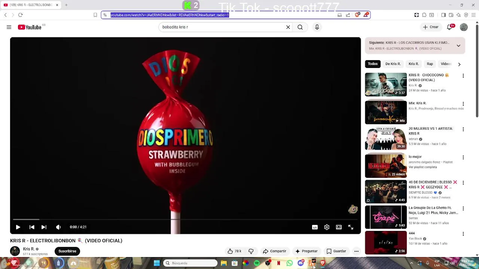Enter full screen mode
Image resolution: width=479 pixels, height=269 pixels.
[x=351, y=227]
